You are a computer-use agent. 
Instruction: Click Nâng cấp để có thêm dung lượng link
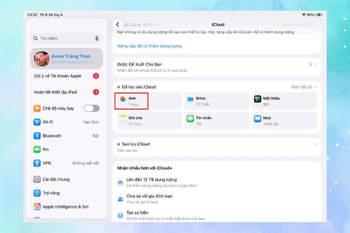[149, 46]
